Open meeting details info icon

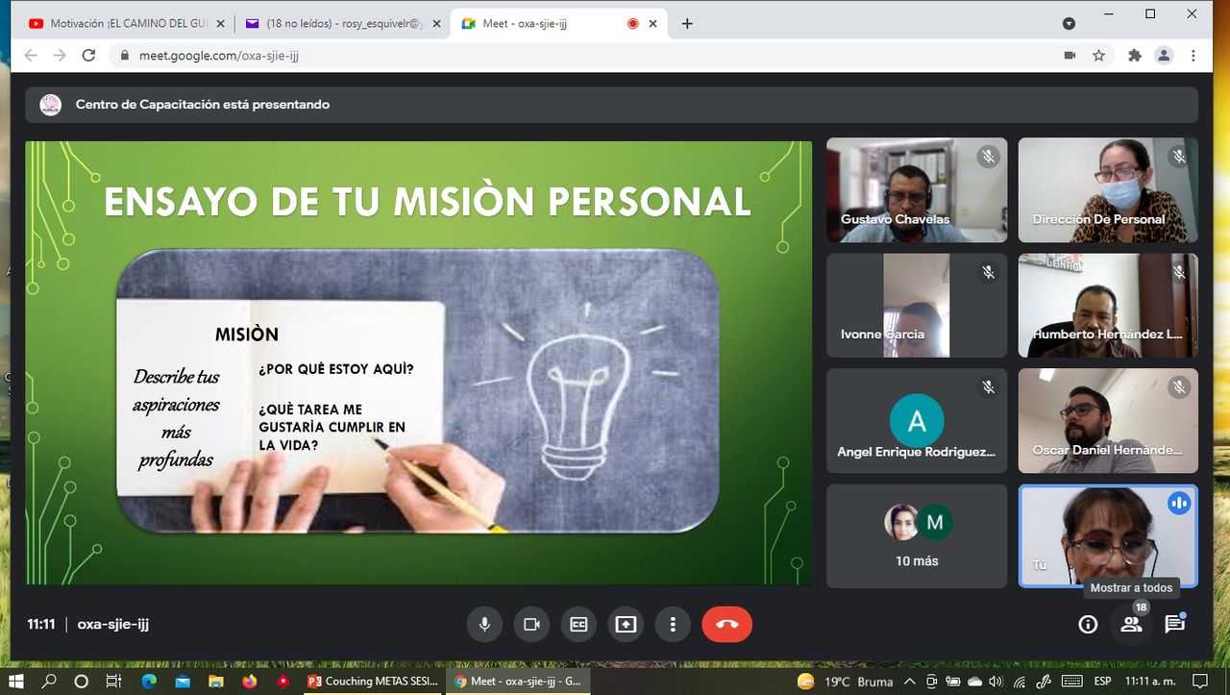1088,625
